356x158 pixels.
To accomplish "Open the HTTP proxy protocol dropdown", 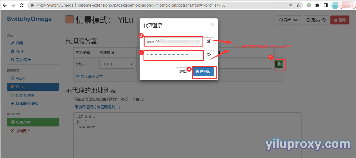I will click(117, 64).
